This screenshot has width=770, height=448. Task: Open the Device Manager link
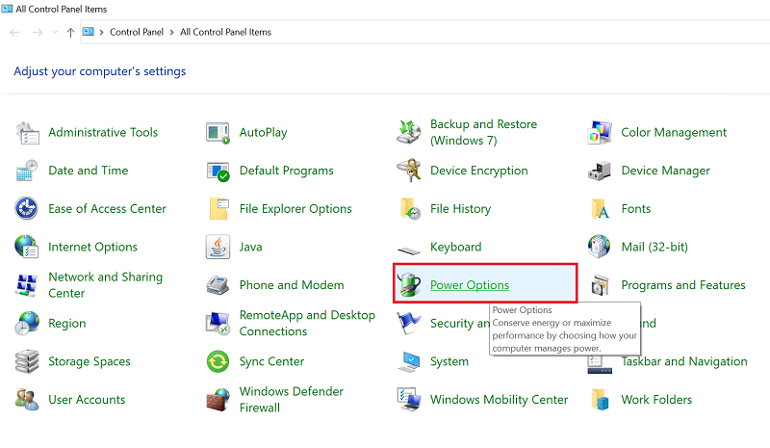click(665, 171)
